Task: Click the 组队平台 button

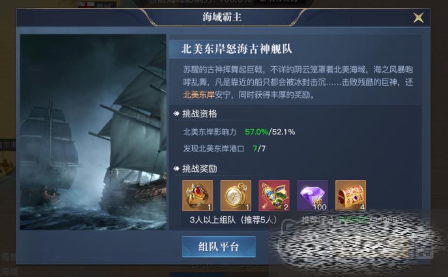Action: (x=218, y=247)
